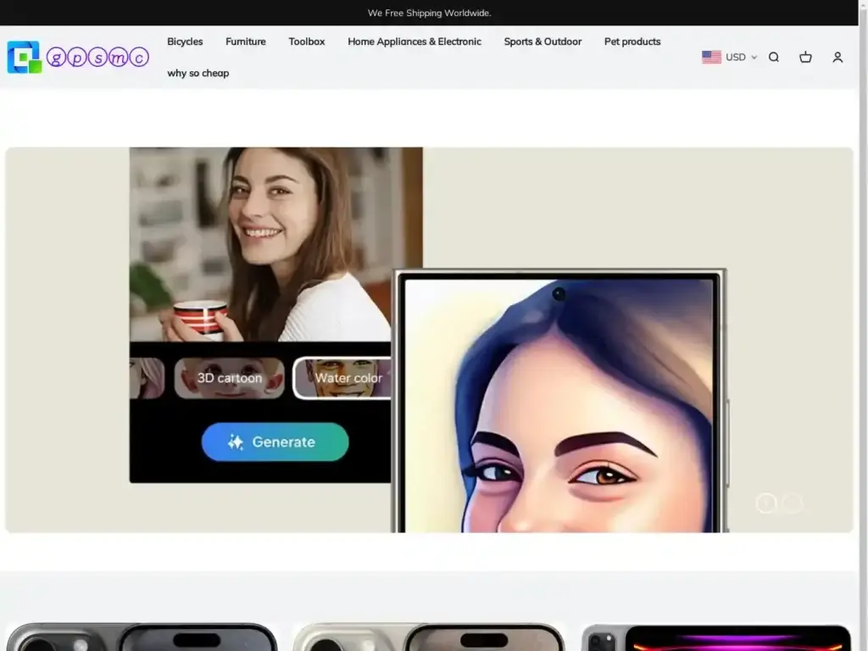
Task: Click the US flag icon
Action: point(711,58)
